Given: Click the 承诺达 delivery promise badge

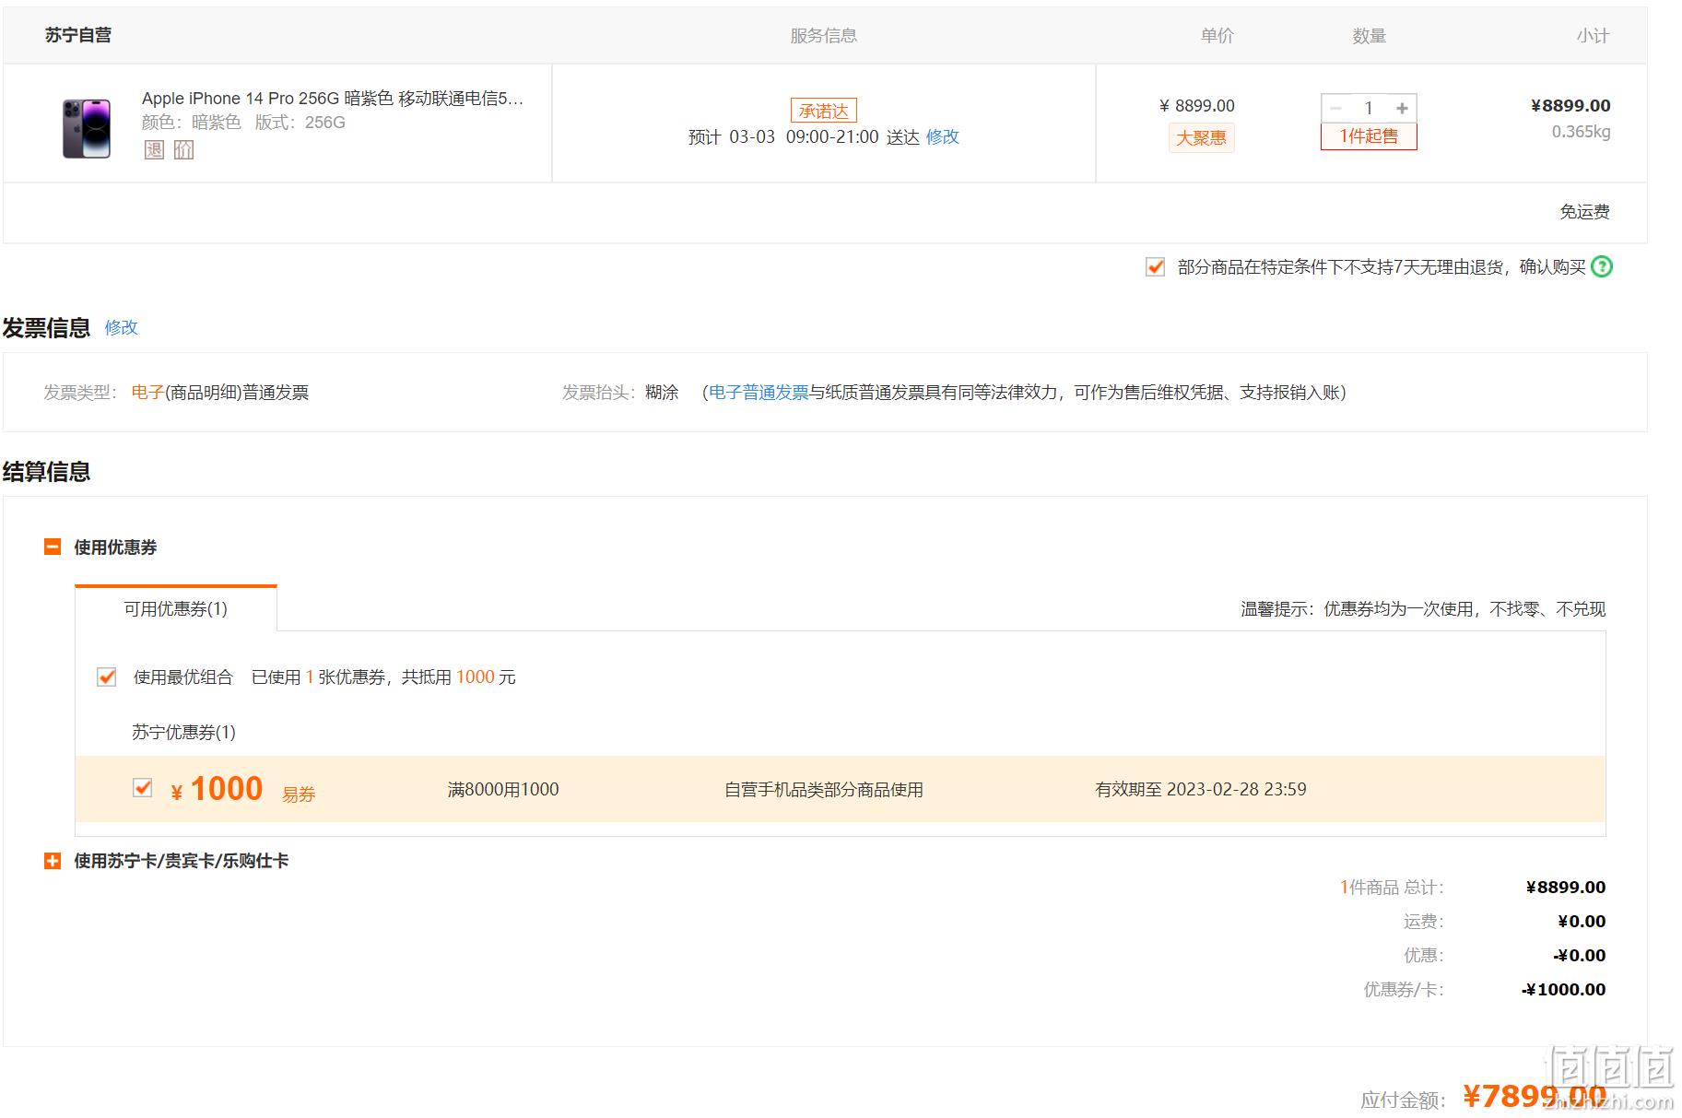Looking at the screenshot, I should (824, 111).
